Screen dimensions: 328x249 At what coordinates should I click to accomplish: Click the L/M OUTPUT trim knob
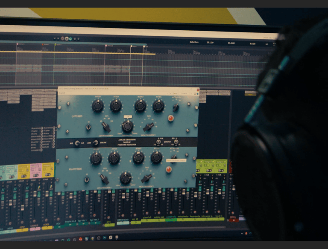[x=158, y=142]
